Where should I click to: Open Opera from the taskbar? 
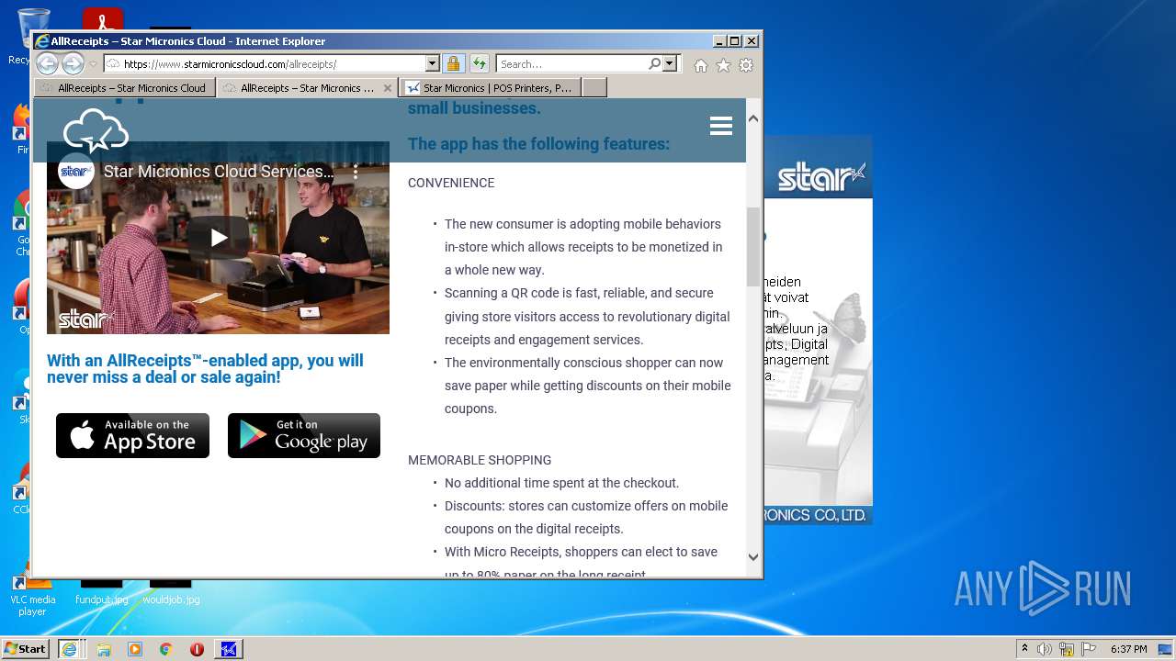(197, 649)
